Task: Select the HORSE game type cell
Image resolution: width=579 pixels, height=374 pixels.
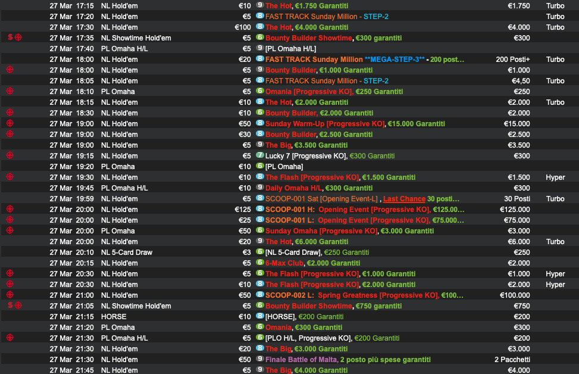Action: point(114,317)
